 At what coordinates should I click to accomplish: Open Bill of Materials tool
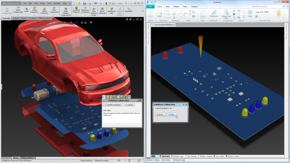(x=102, y=11)
